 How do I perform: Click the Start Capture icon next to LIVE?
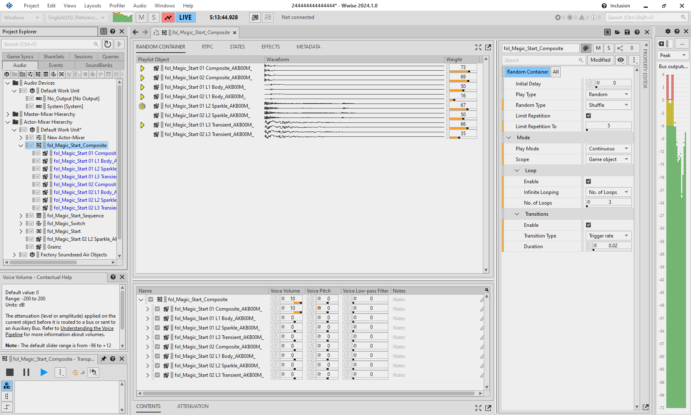(168, 17)
